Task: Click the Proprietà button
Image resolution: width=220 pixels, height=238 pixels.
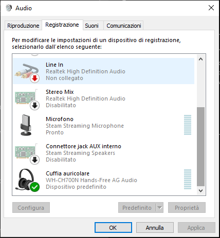Action: (x=187, y=208)
